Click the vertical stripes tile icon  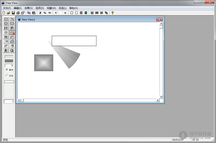click(97, 13)
